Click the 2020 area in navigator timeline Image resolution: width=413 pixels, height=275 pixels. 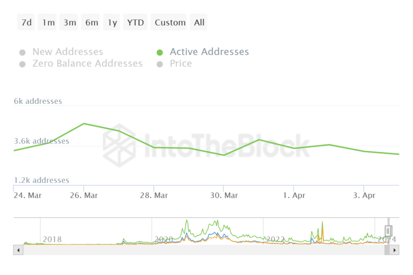coord(164,239)
